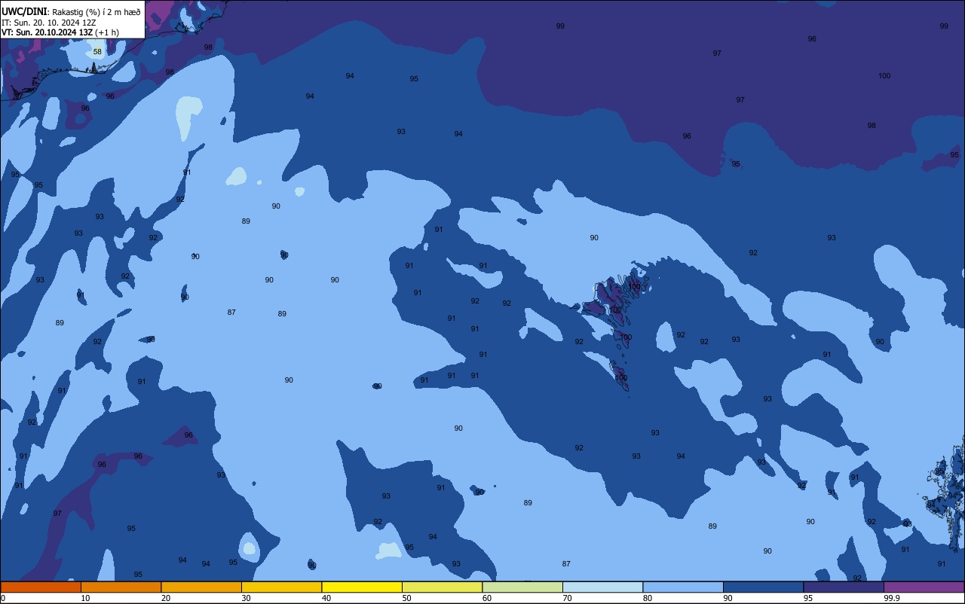Click the 'VT: Sun. 20.10.2024 13Z (+1 h)' line

60,32
